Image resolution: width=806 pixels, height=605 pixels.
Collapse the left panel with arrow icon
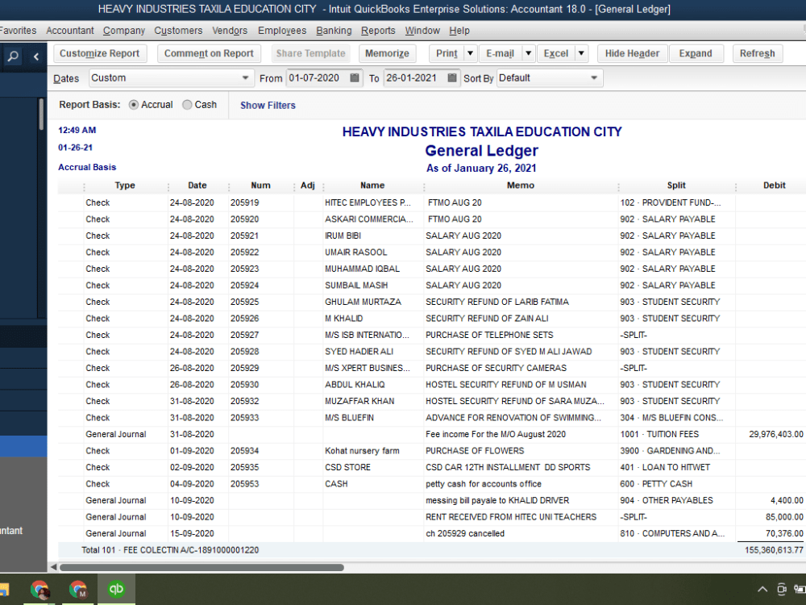(36, 56)
